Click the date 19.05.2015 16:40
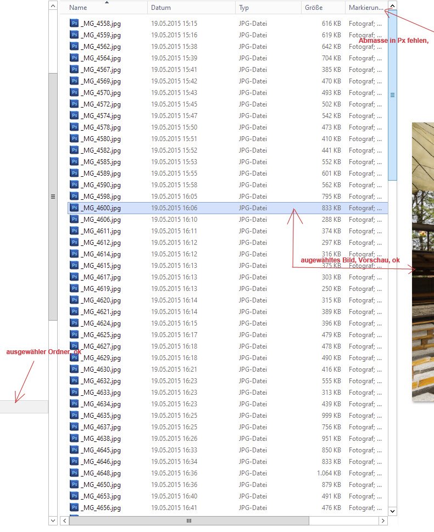The height and width of the screenshot is (532, 434). coord(174,496)
